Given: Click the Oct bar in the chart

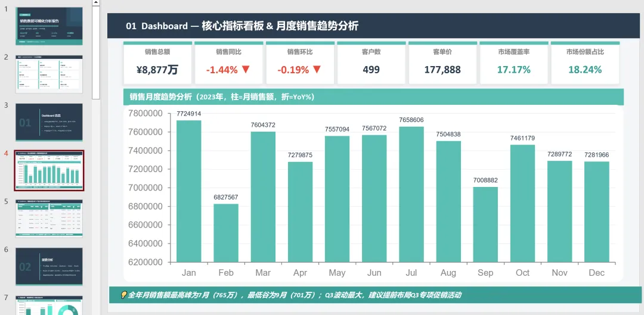Looking at the screenshot, I should (523, 204).
